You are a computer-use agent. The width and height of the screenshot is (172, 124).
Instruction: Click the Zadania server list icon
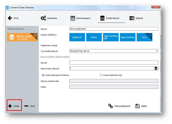pyautogui.click(x=132, y=18)
